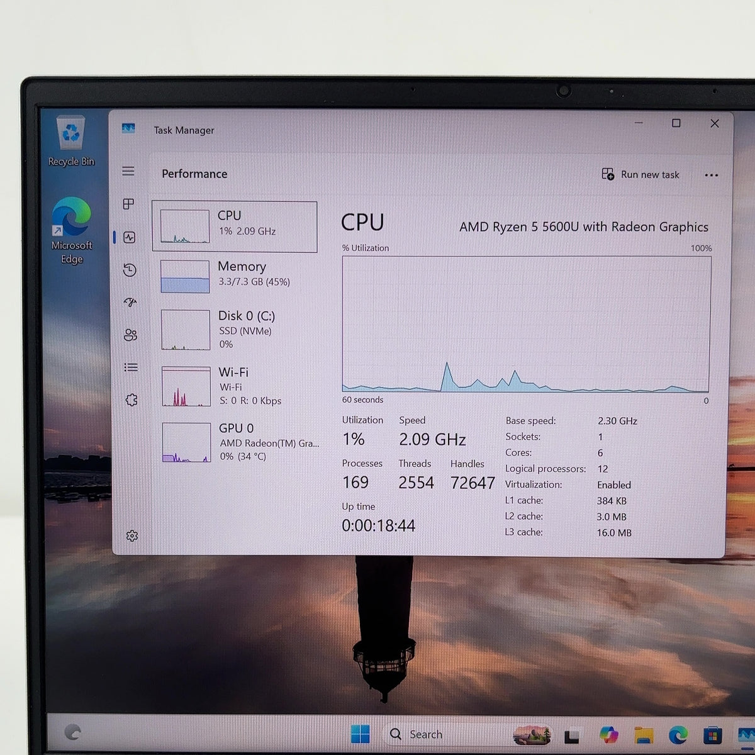755x755 pixels.
Task: Select the Microsoft Edge desktop shortcut
Action: (x=72, y=230)
